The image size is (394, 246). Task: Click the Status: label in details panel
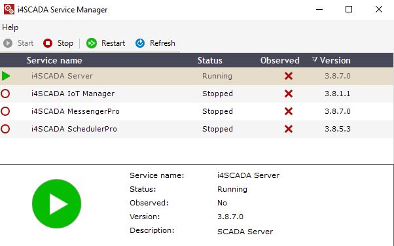143,189
